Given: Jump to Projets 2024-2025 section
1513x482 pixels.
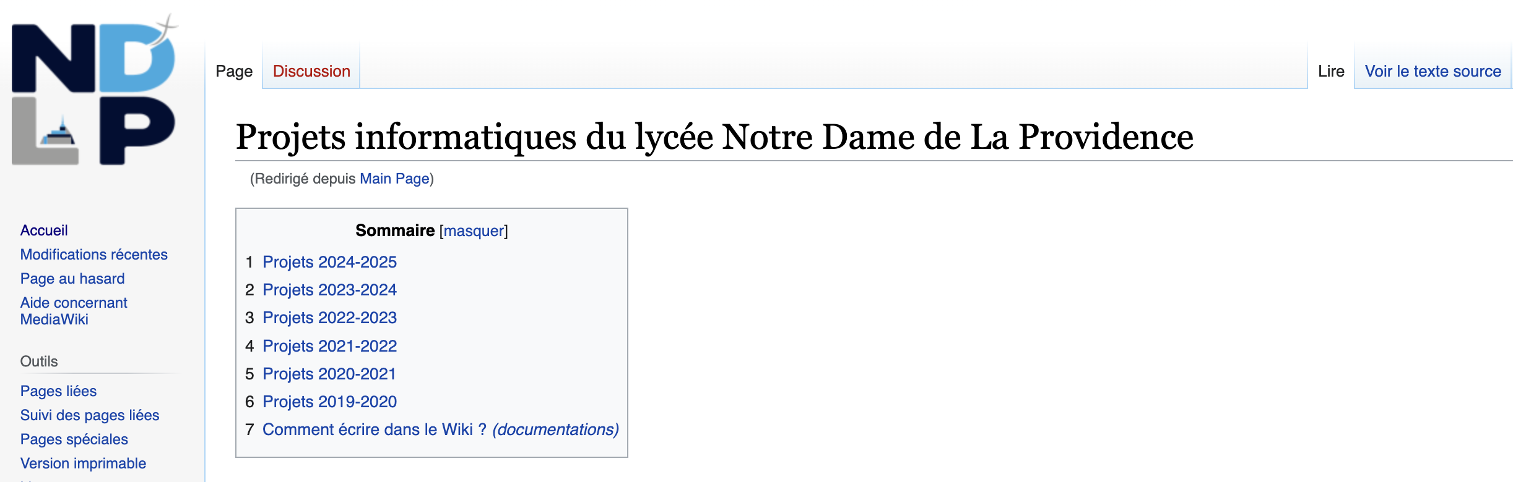Looking at the screenshot, I should (329, 262).
